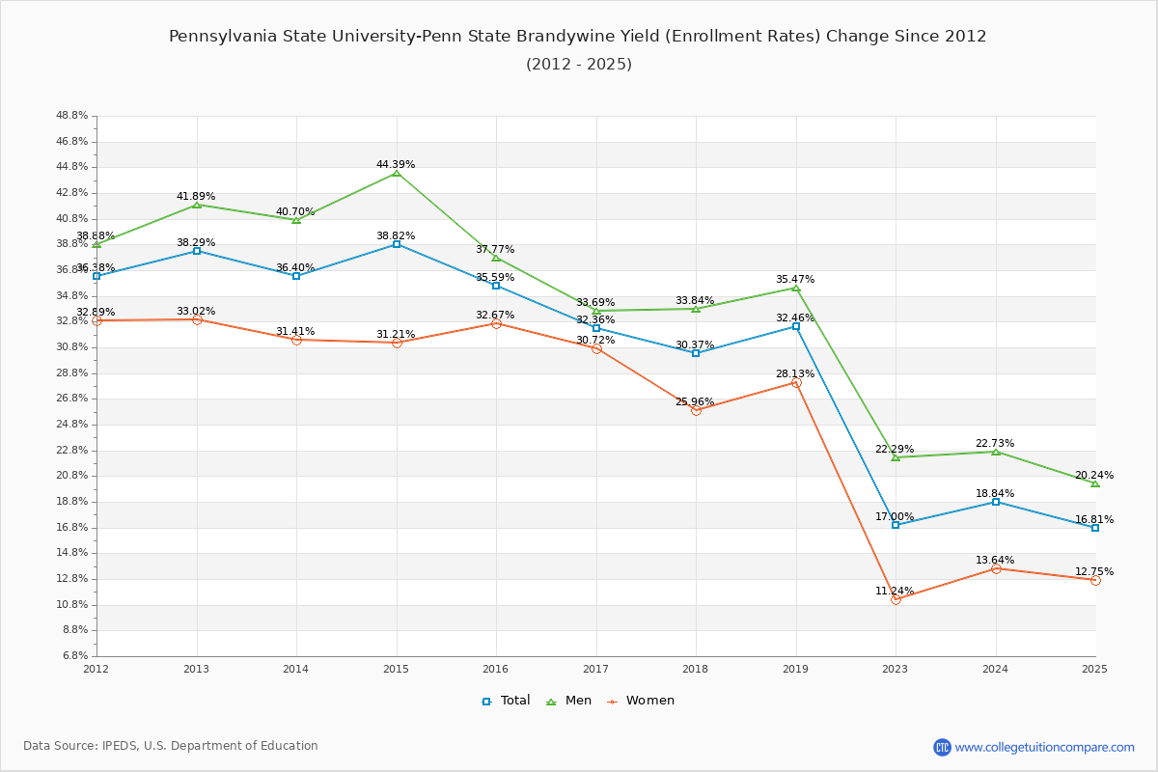Select Men 2023 data point 22.29%
The width and height of the screenshot is (1158, 772).
point(896,457)
